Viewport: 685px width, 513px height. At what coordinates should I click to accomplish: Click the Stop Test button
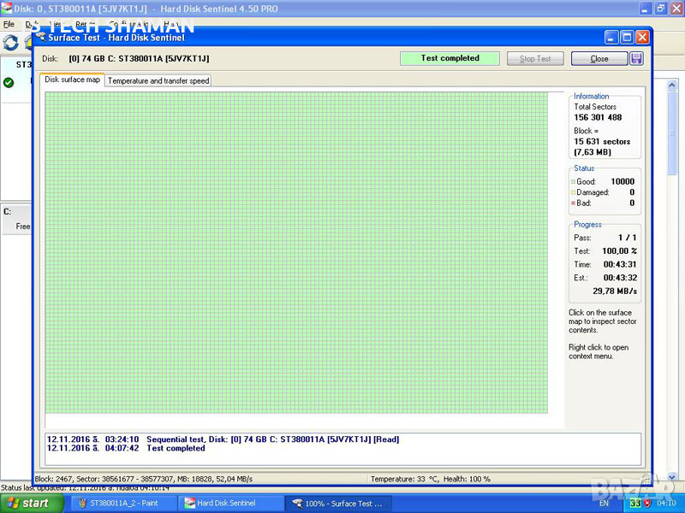(535, 58)
